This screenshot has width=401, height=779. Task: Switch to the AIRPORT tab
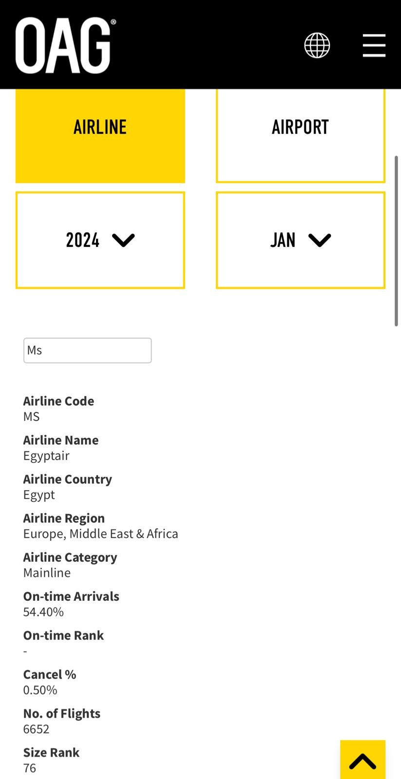point(300,128)
